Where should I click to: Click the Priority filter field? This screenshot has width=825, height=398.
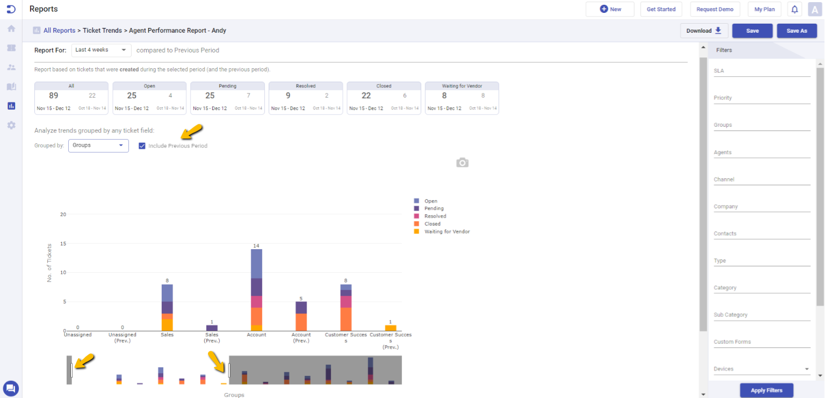[x=762, y=98]
